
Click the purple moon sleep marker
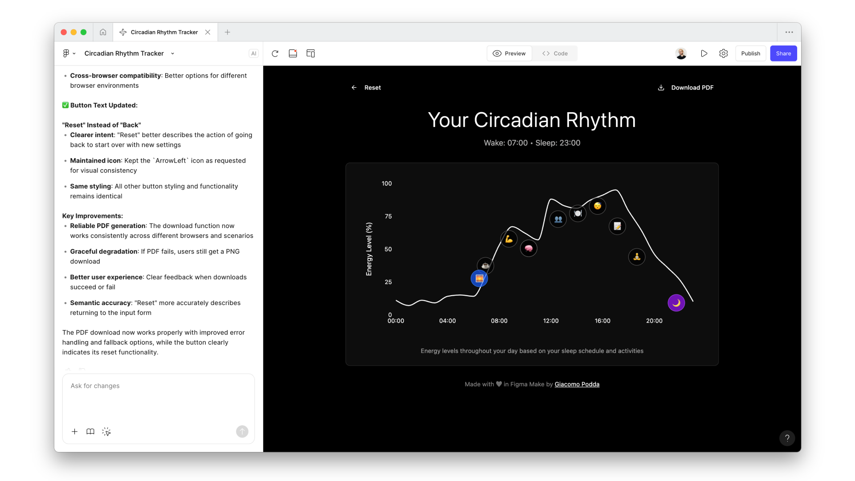coord(676,303)
